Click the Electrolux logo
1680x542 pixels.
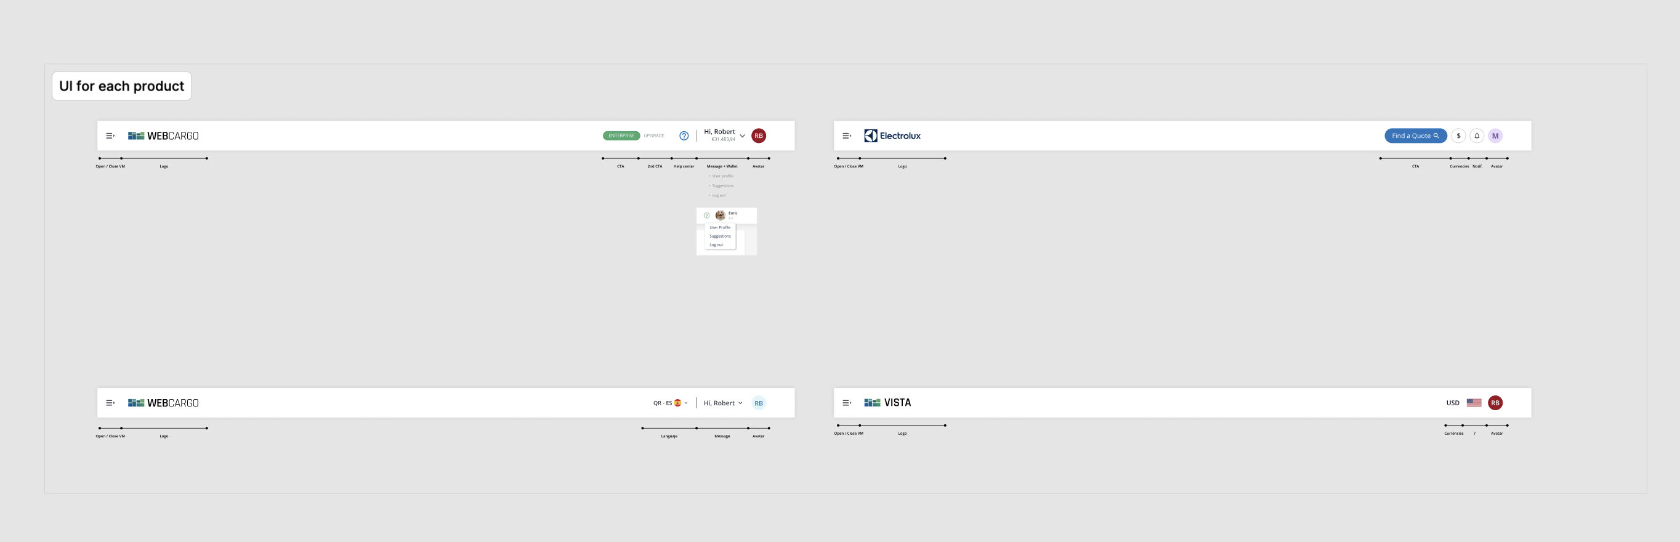click(892, 135)
